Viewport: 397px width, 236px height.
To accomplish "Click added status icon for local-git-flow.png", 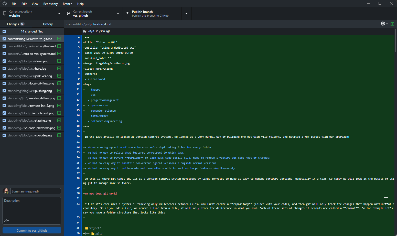I will click(59, 83).
